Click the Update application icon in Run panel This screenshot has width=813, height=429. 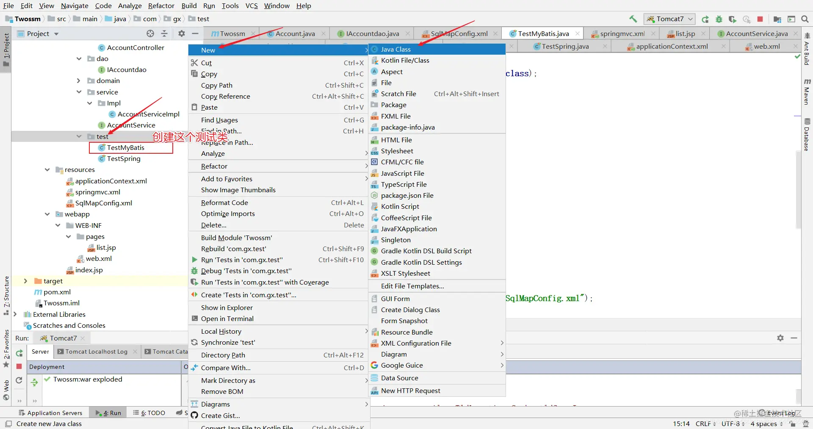[x=19, y=380]
